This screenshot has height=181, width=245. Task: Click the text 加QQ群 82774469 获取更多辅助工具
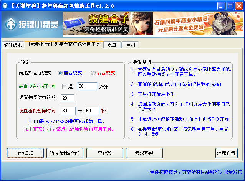click(67, 122)
